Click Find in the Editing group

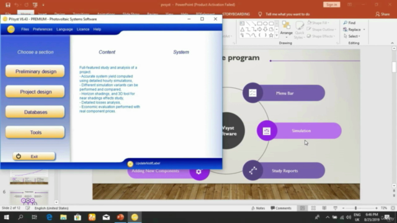tap(349, 23)
